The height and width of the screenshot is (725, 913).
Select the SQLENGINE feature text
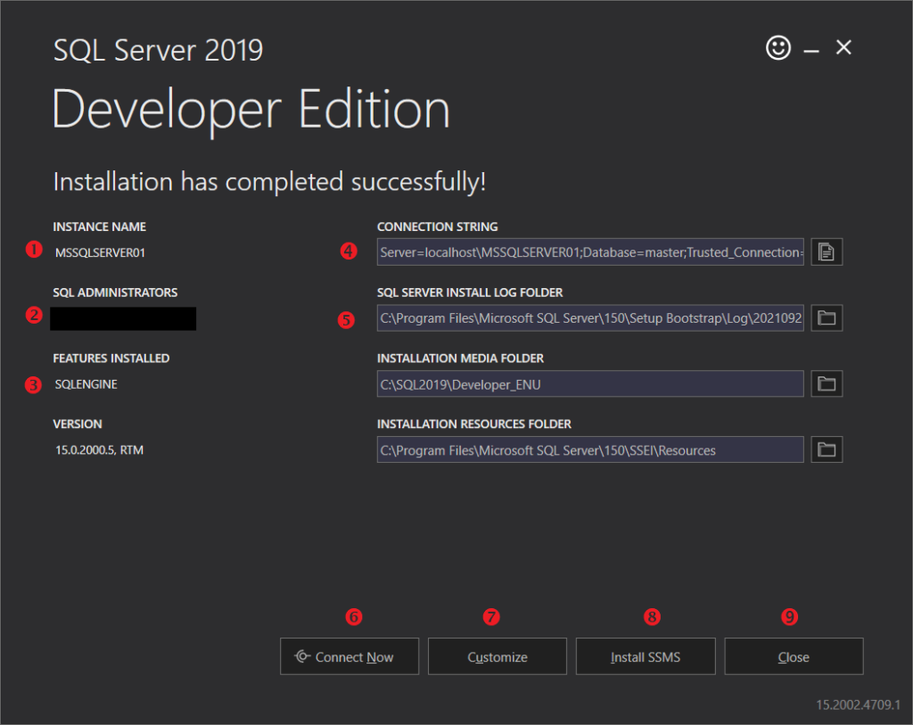click(x=86, y=384)
